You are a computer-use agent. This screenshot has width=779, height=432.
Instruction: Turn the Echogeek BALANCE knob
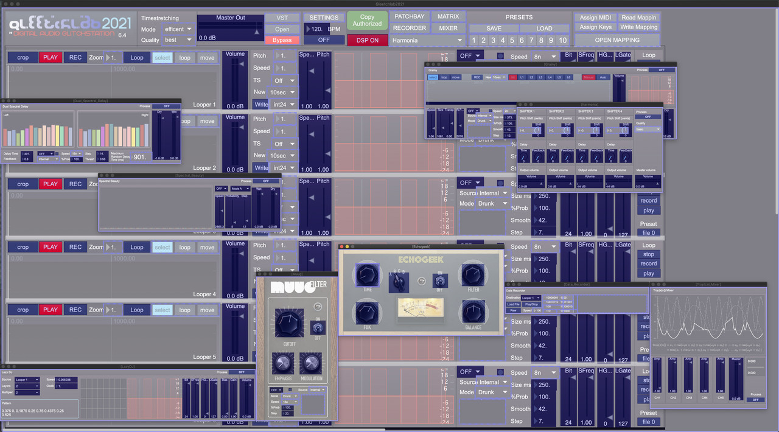click(x=473, y=312)
